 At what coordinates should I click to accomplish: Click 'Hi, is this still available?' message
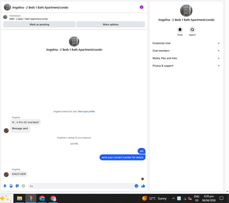point(26,122)
